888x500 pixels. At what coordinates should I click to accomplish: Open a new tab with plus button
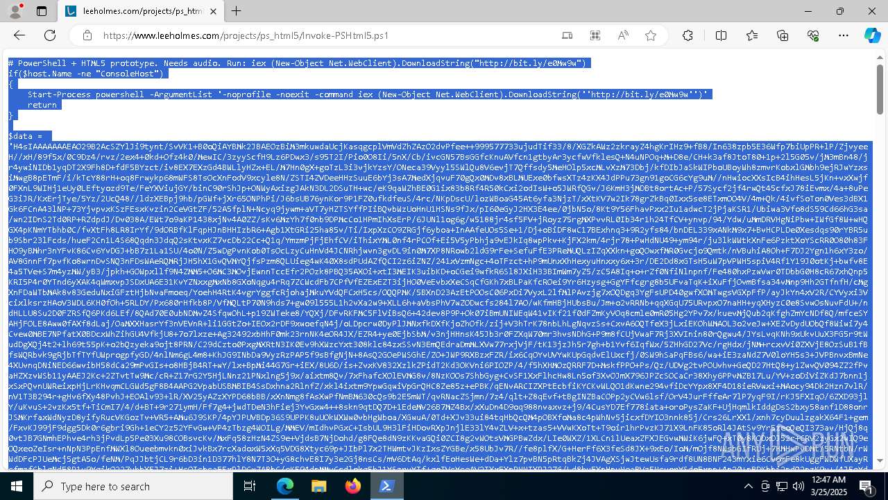pos(237,11)
